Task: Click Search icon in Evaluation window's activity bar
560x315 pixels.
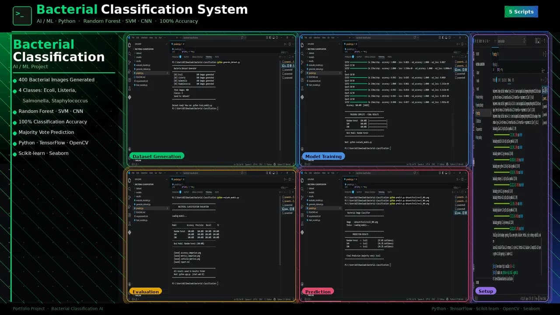Action: point(129,188)
